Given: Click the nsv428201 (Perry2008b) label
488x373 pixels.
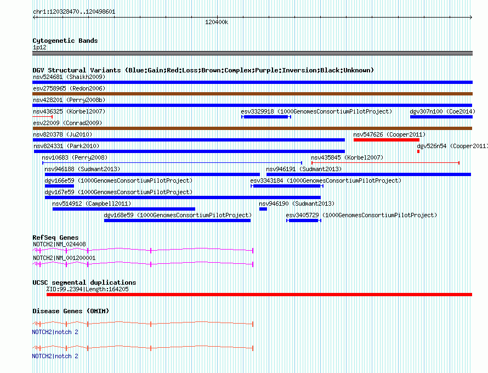Looking at the screenshot, I should [x=69, y=100].
